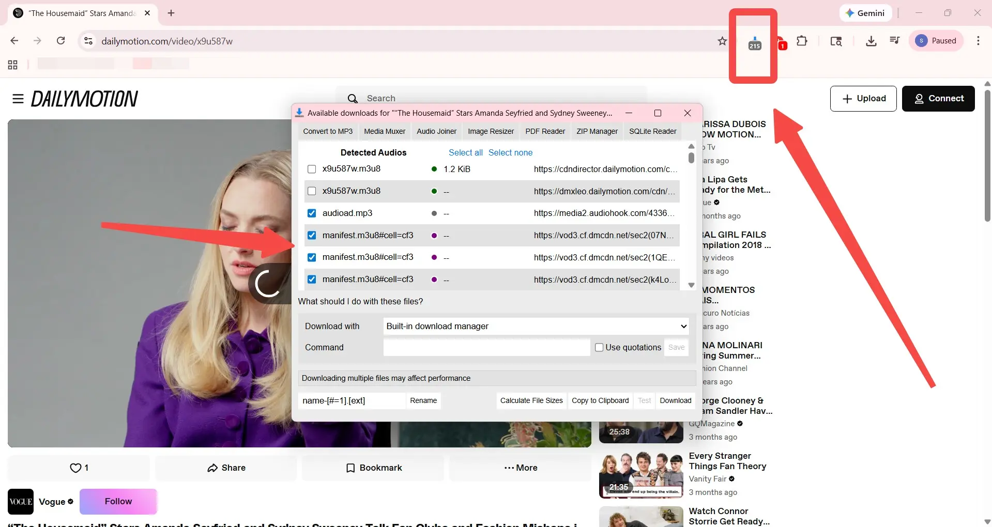Viewport: 992px width, 527px height.
Task: Open the Image Resizer tool
Action: pyautogui.click(x=491, y=131)
